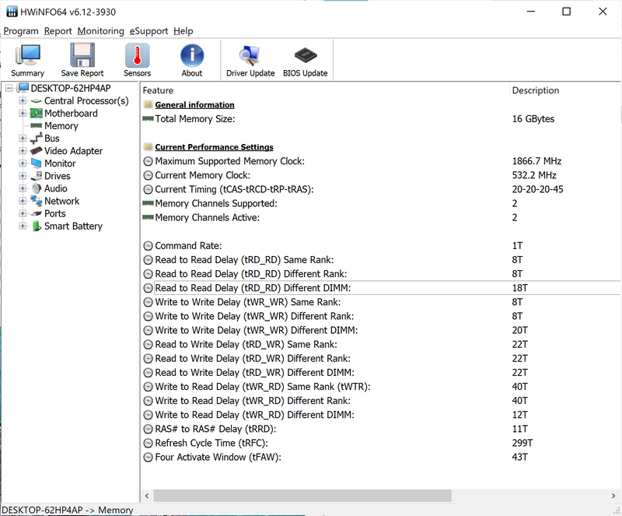Click the horizontal scrollbar left arrow

tap(147, 495)
